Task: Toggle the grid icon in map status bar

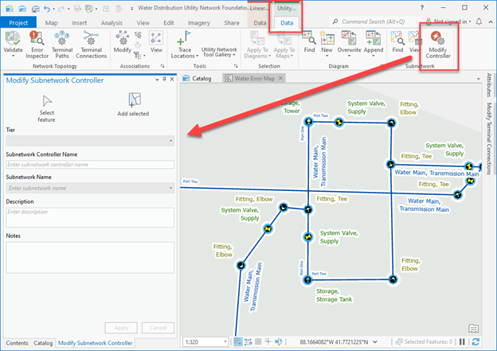Action: [258, 341]
